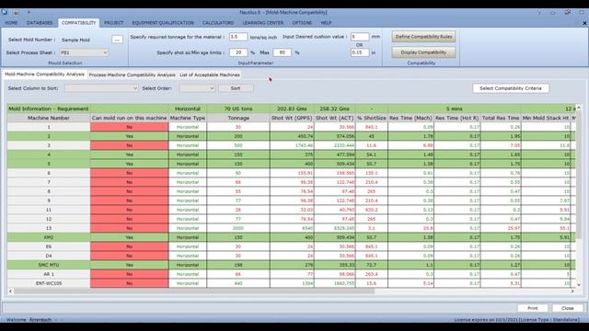Click the required tonnage input field
This screenshot has width=589, height=331.
click(x=238, y=37)
